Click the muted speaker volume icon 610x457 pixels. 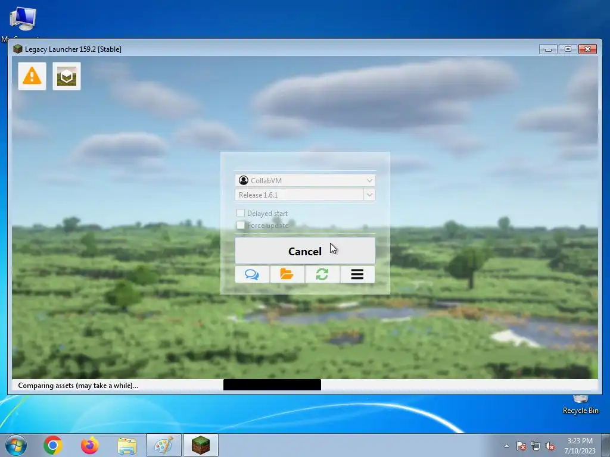point(550,446)
